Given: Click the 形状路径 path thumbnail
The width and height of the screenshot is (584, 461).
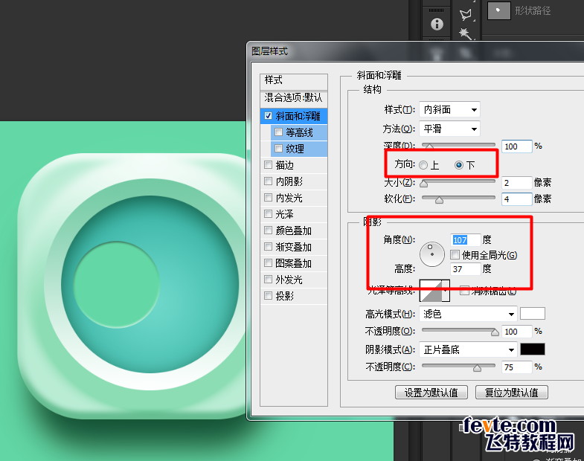Looking at the screenshot, I should (x=498, y=10).
